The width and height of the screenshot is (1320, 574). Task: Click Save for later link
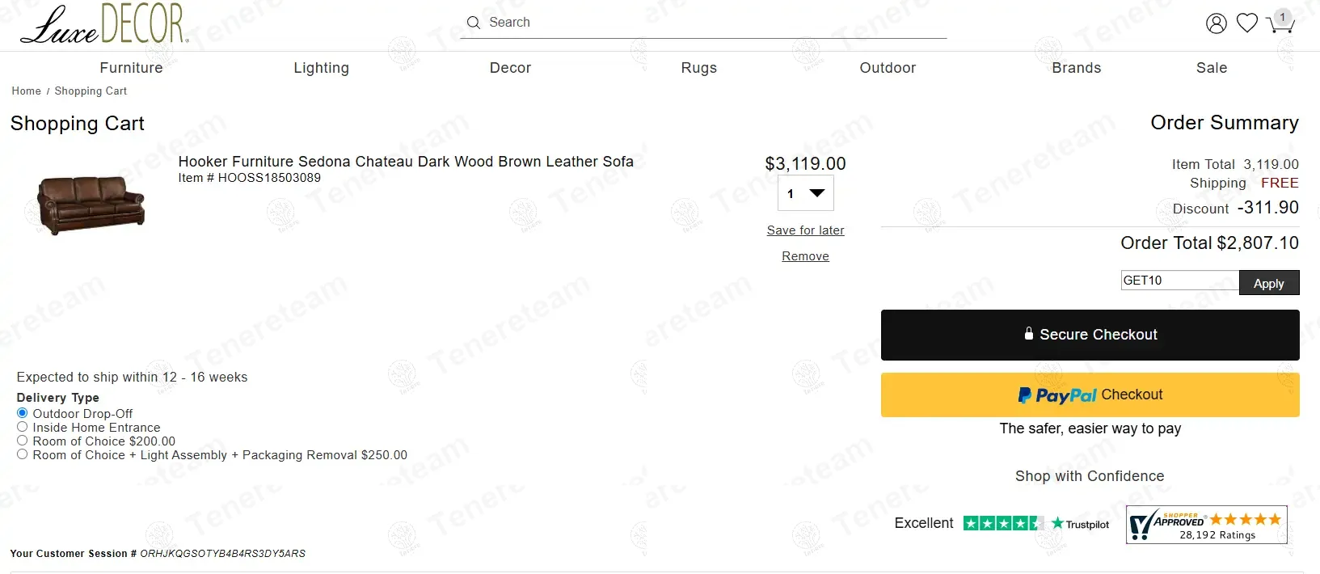tap(805, 230)
